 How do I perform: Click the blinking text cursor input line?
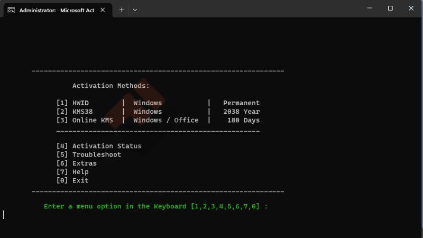point(4,215)
